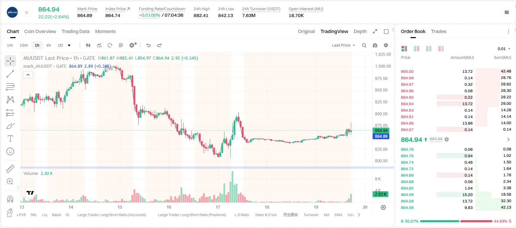
Task: Open the forecasting and measurement tool
Action: click(x=10, y=113)
